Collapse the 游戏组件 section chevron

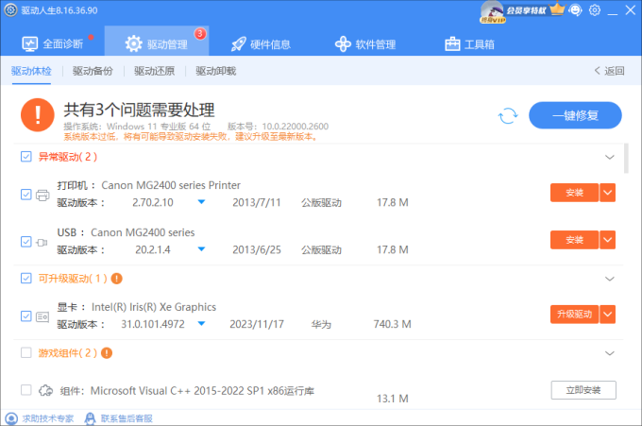[610, 353]
